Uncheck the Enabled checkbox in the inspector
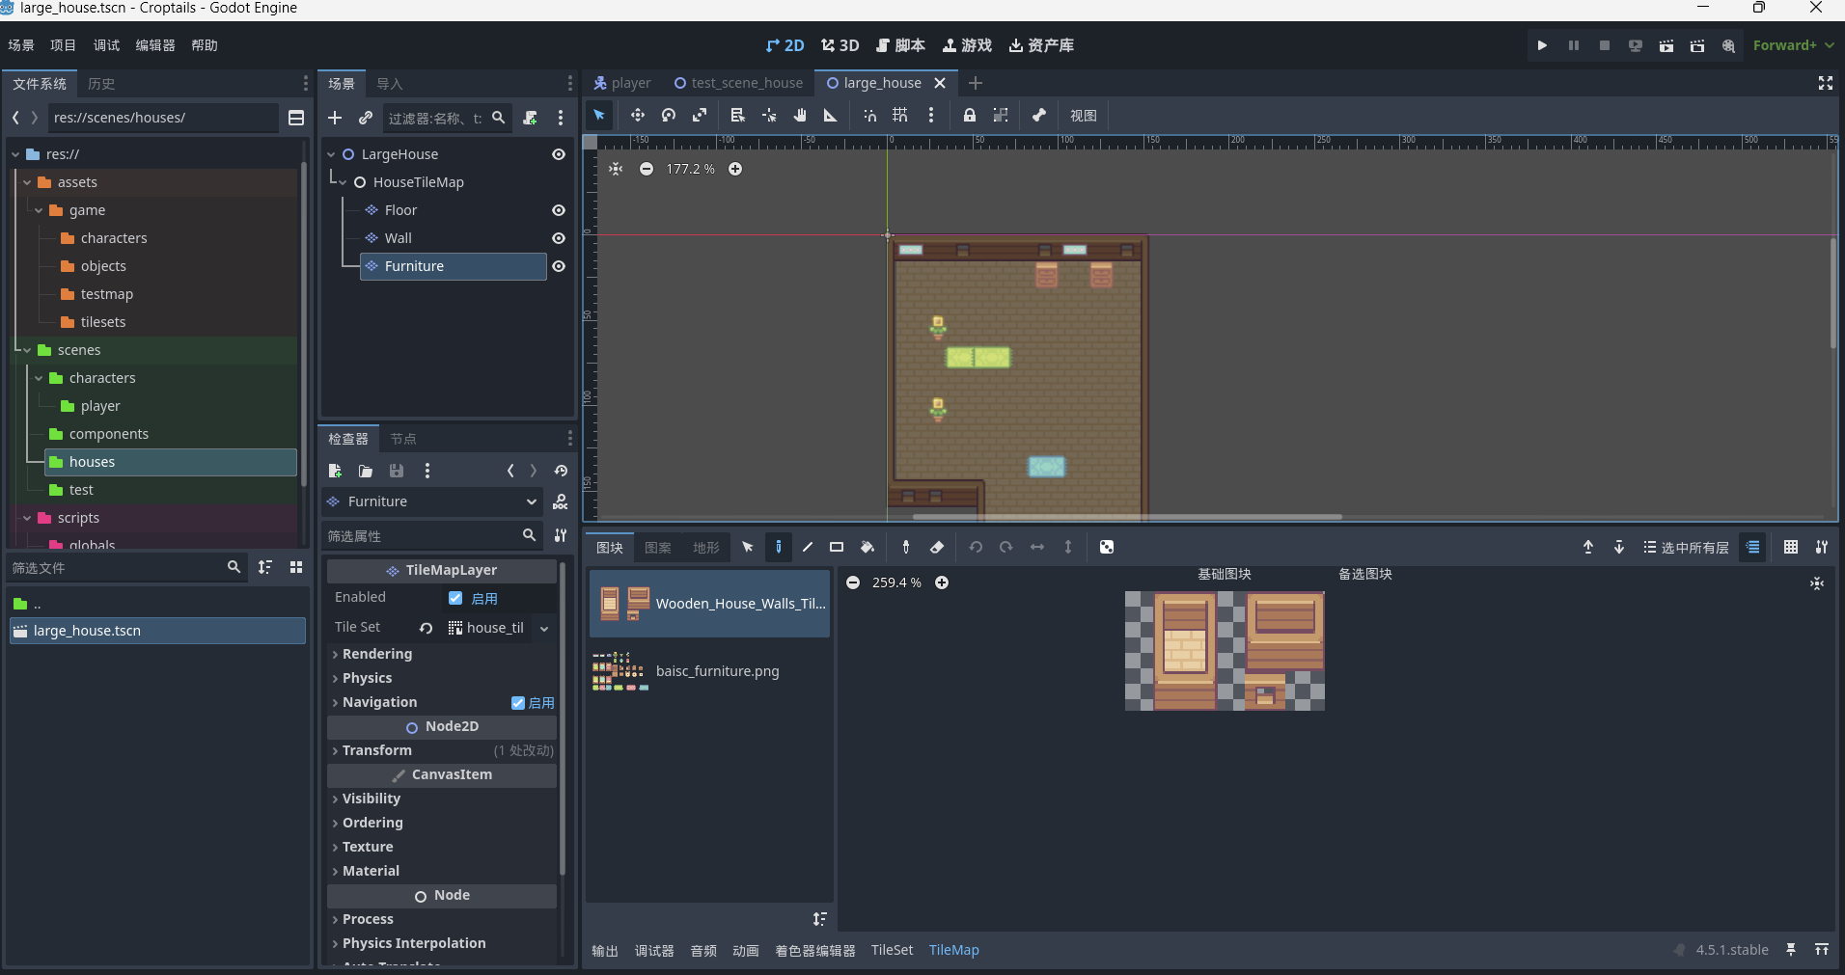1845x975 pixels. (x=455, y=598)
